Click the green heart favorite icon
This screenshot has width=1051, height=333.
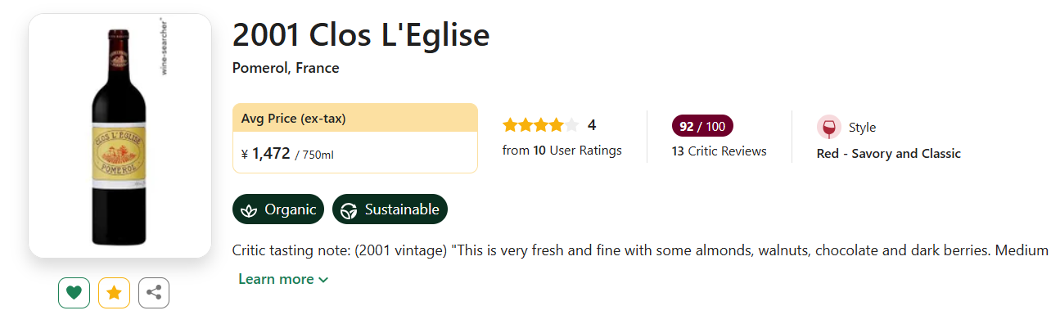point(74,293)
